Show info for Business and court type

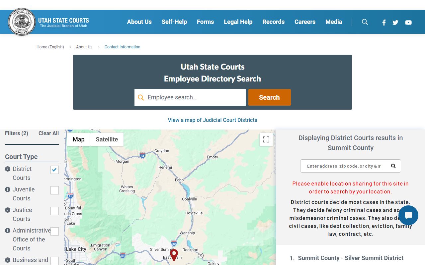click(x=8, y=260)
